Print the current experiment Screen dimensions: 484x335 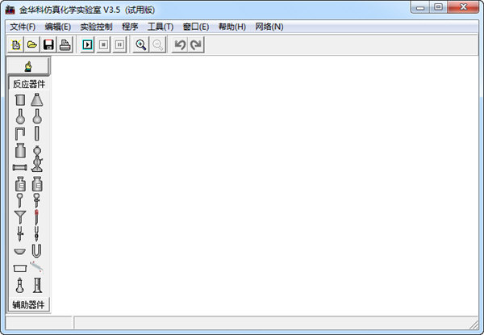click(x=65, y=45)
